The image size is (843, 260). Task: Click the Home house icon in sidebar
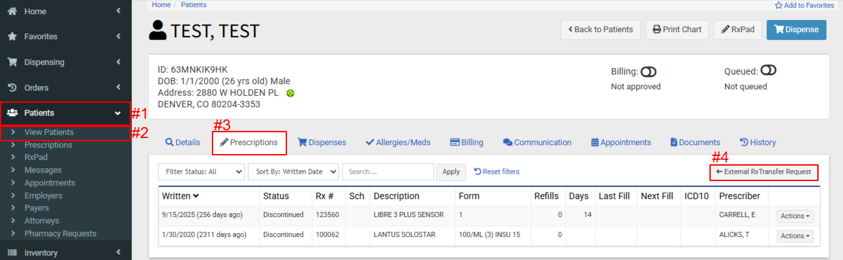click(x=12, y=12)
